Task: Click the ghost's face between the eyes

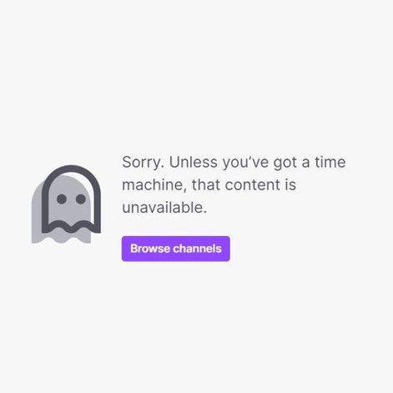Action: point(71,199)
